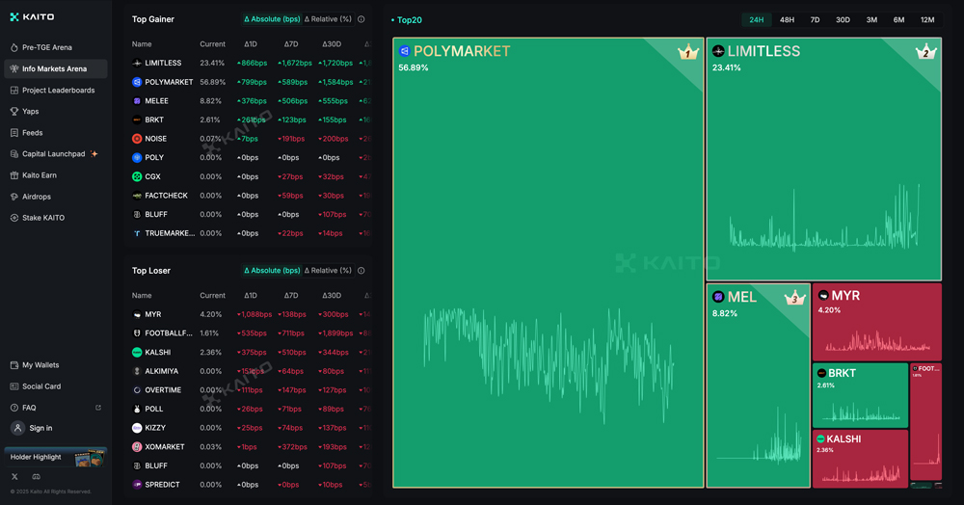
Task: Click the POLYMARKET treemap tile
Action: click(x=548, y=262)
